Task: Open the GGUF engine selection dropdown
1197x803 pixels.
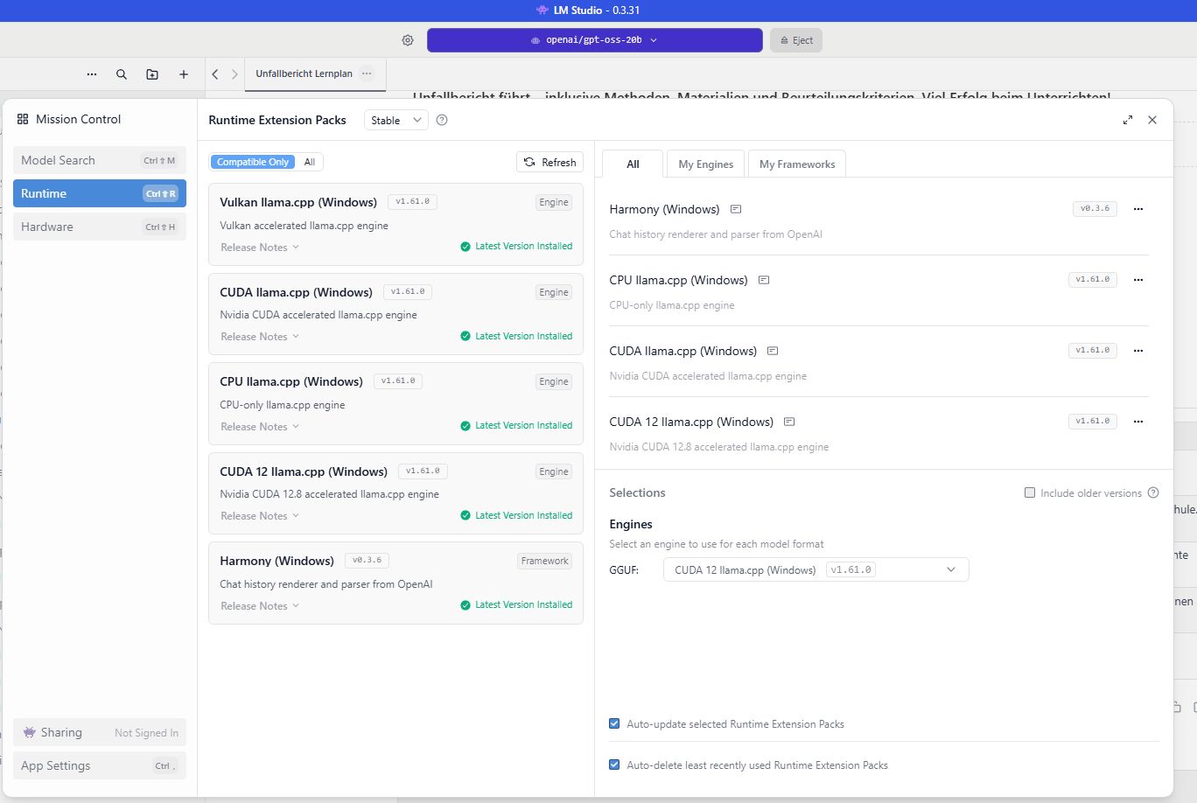Action: (815, 569)
